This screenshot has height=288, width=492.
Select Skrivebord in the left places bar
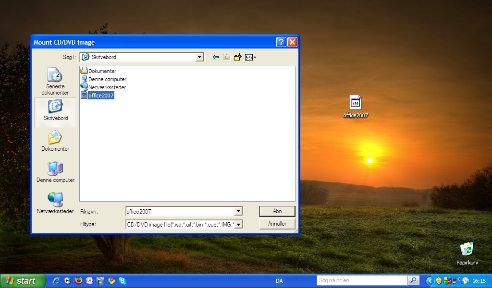point(55,110)
